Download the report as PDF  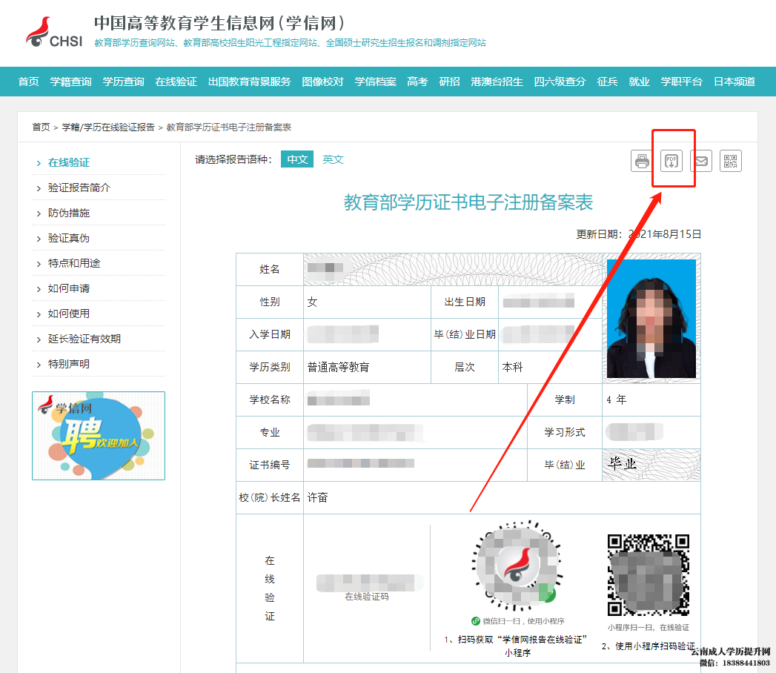672,160
